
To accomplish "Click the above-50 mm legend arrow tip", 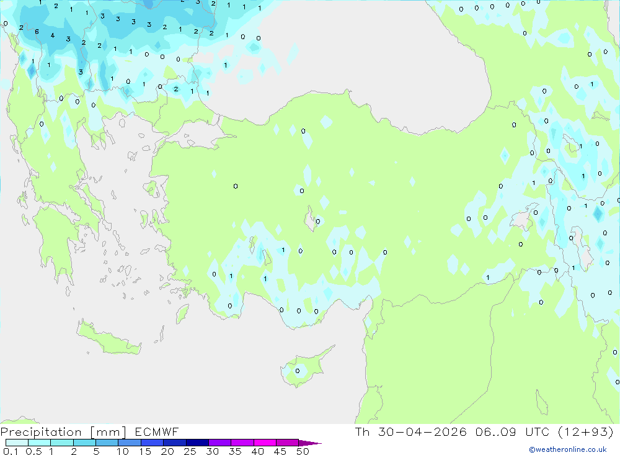I will tap(310, 443).
